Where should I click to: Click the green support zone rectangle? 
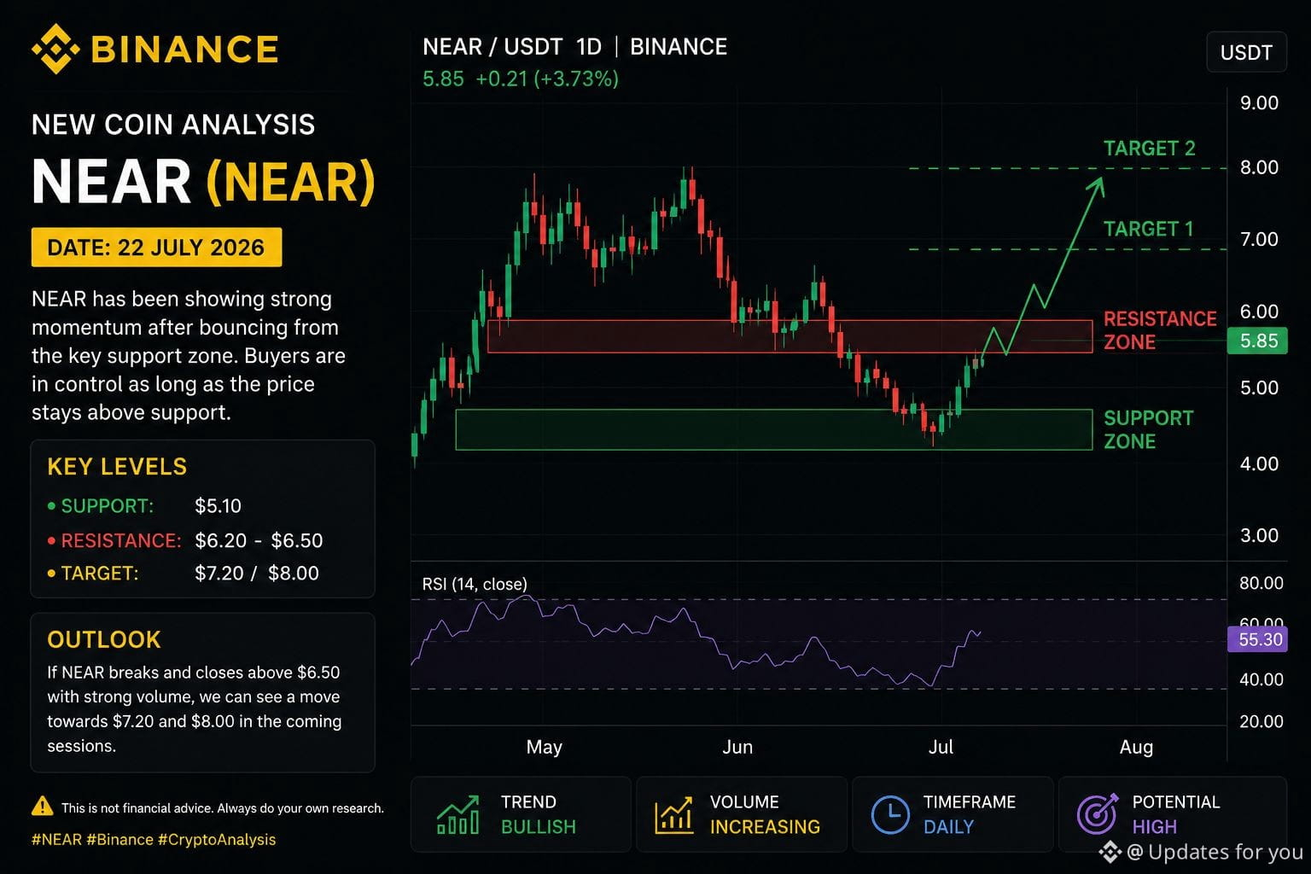(774, 429)
